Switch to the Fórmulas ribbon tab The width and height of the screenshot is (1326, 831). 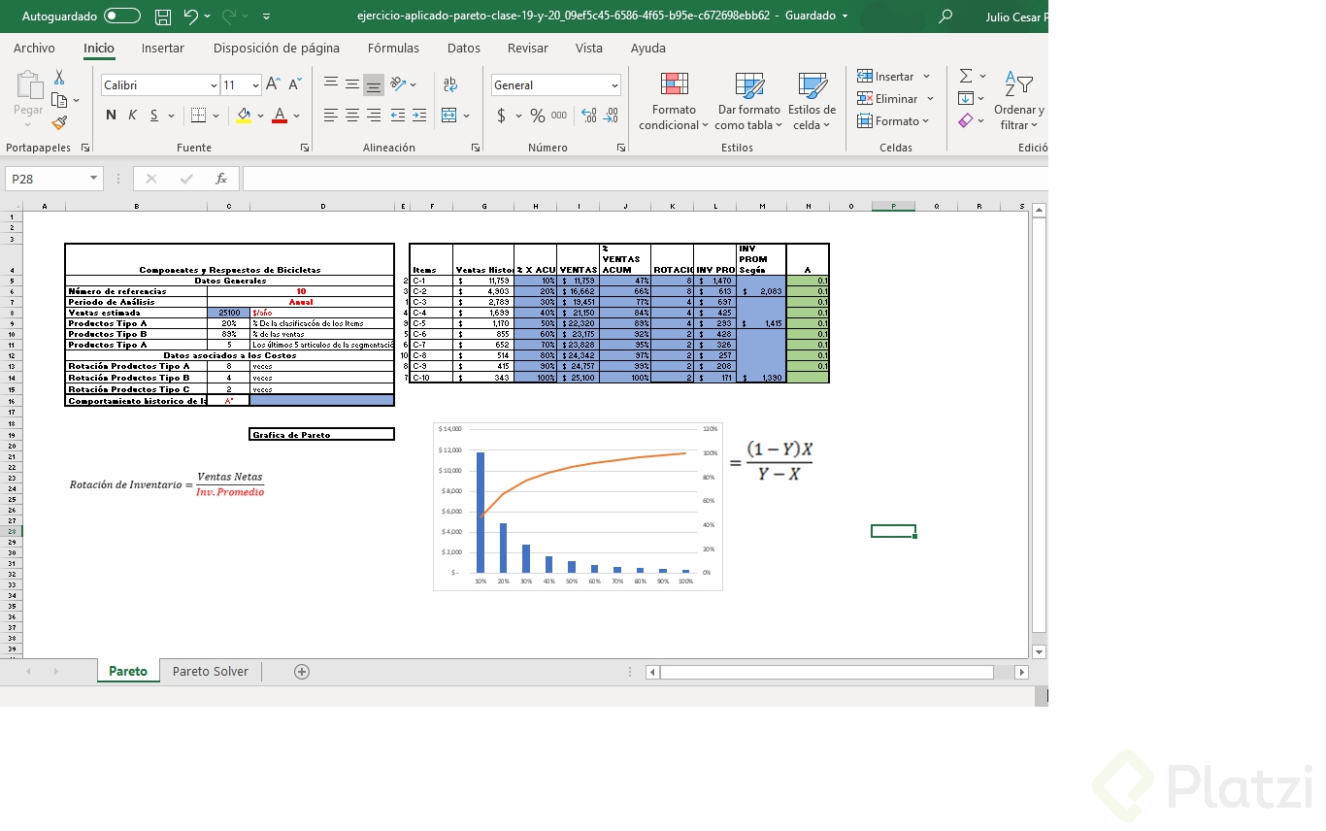(x=393, y=48)
